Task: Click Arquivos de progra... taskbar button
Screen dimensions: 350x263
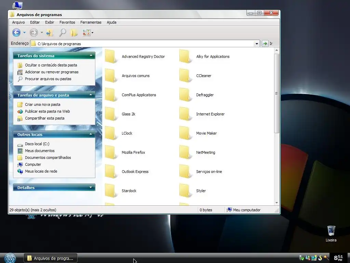Action: [x=51, y=258]
